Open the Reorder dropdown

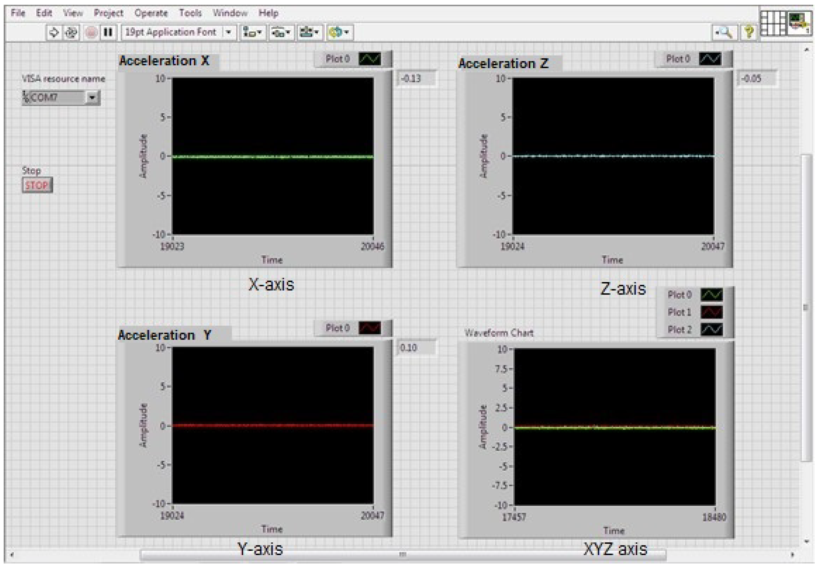click(x=339, y=33)
